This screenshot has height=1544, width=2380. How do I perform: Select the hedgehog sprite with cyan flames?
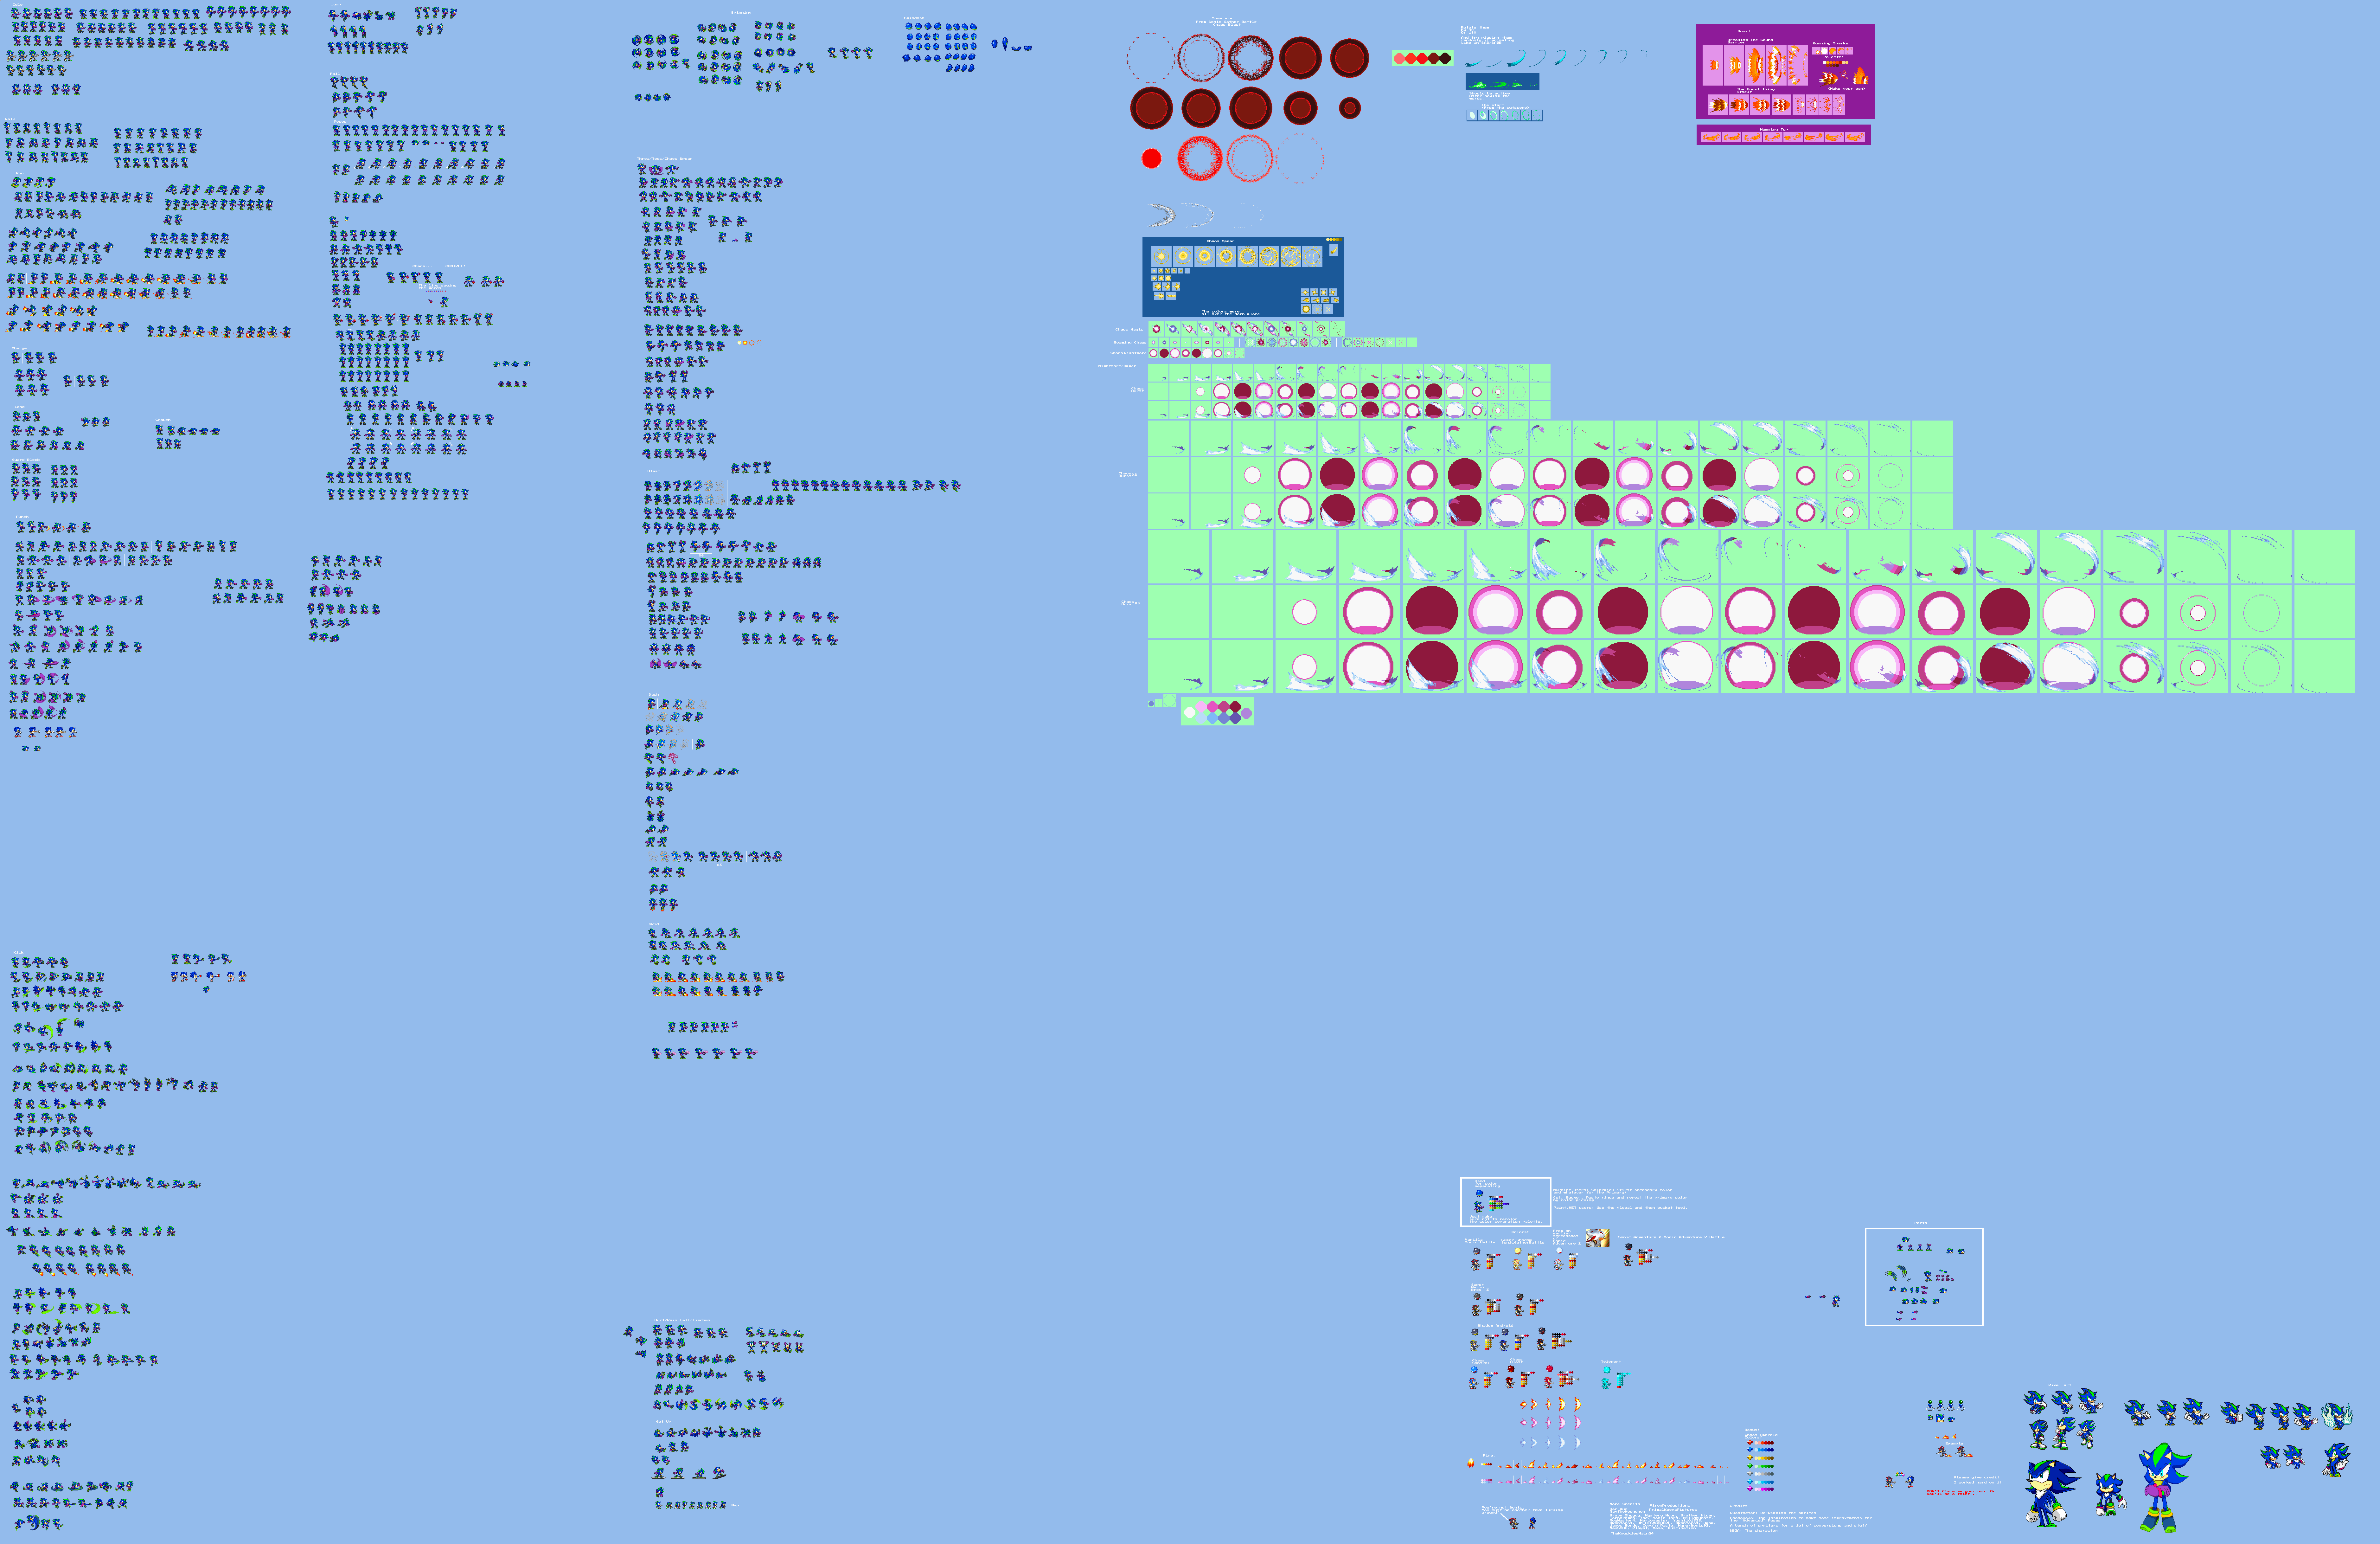click(2337, 1417)
